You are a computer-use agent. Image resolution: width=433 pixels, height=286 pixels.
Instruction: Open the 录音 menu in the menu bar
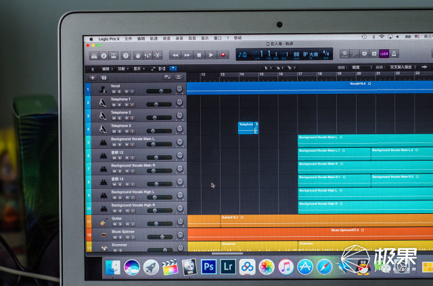[179, 38]
